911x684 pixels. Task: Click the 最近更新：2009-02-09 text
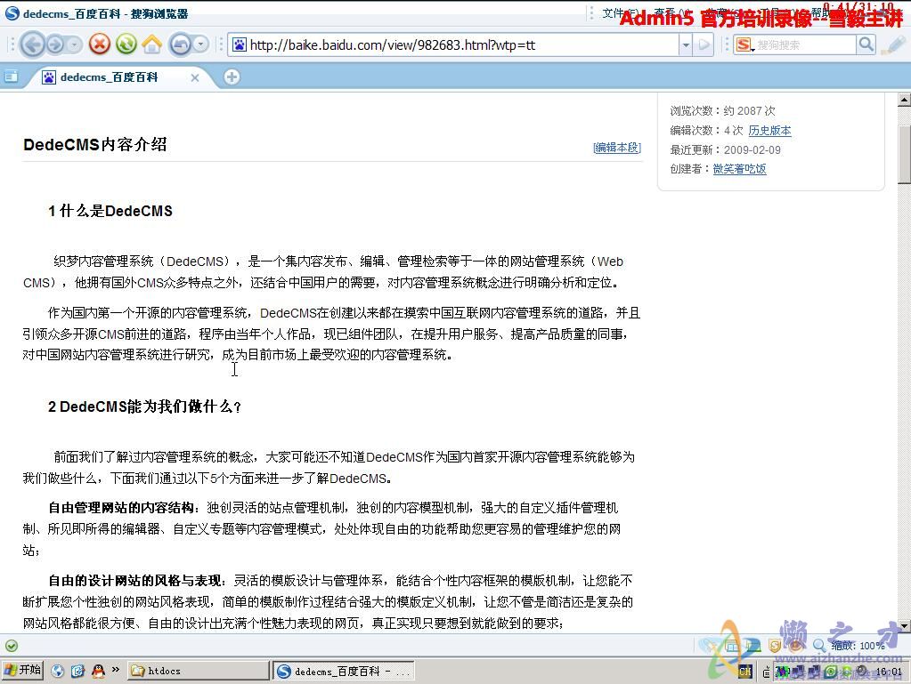(725, 149)
